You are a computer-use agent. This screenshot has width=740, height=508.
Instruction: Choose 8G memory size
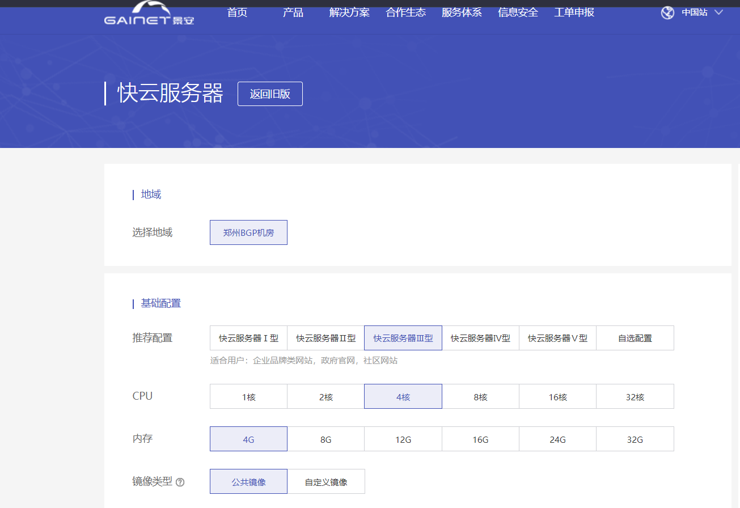tap(325, 439)
